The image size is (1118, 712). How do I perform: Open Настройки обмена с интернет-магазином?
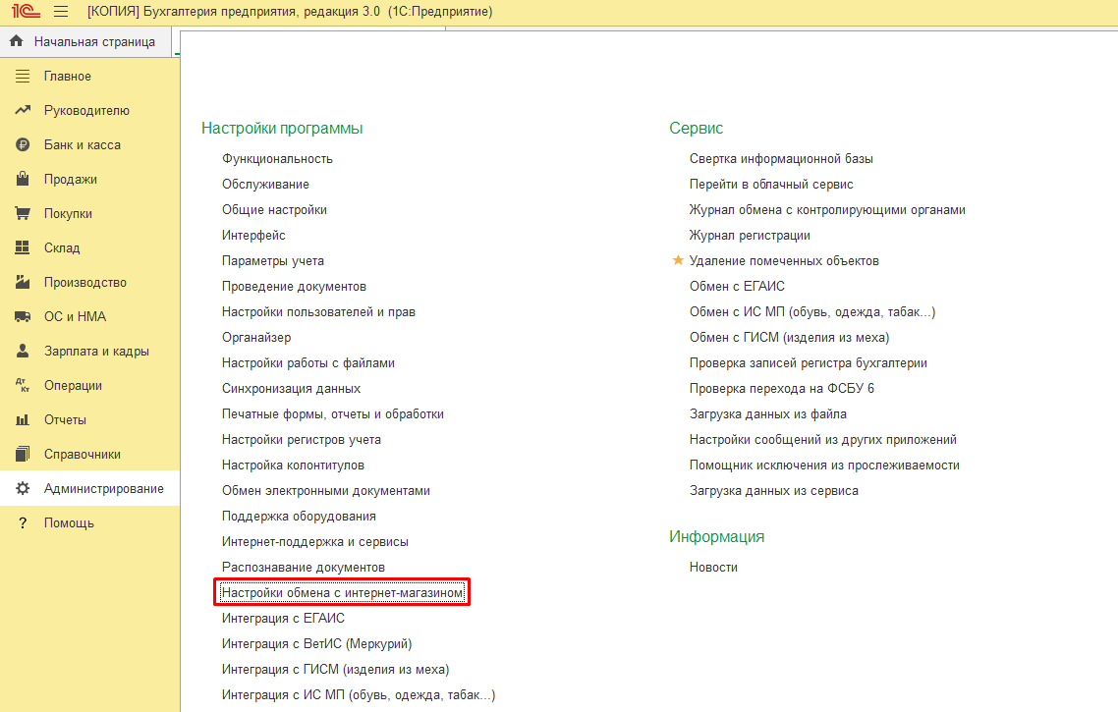342,593
